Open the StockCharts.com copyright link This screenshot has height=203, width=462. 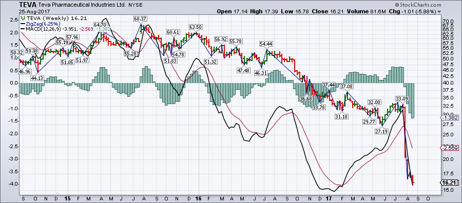tap(418, 5)
